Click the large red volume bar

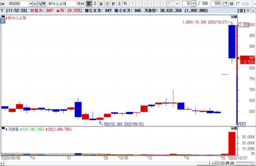[x=232, y=144]
